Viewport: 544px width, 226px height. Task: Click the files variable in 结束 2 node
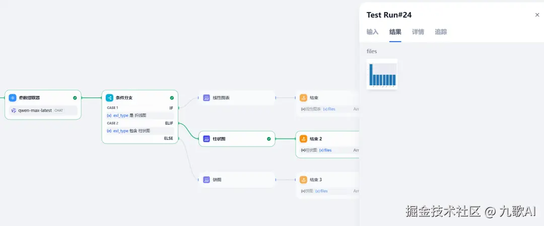[x=327, y=150]
